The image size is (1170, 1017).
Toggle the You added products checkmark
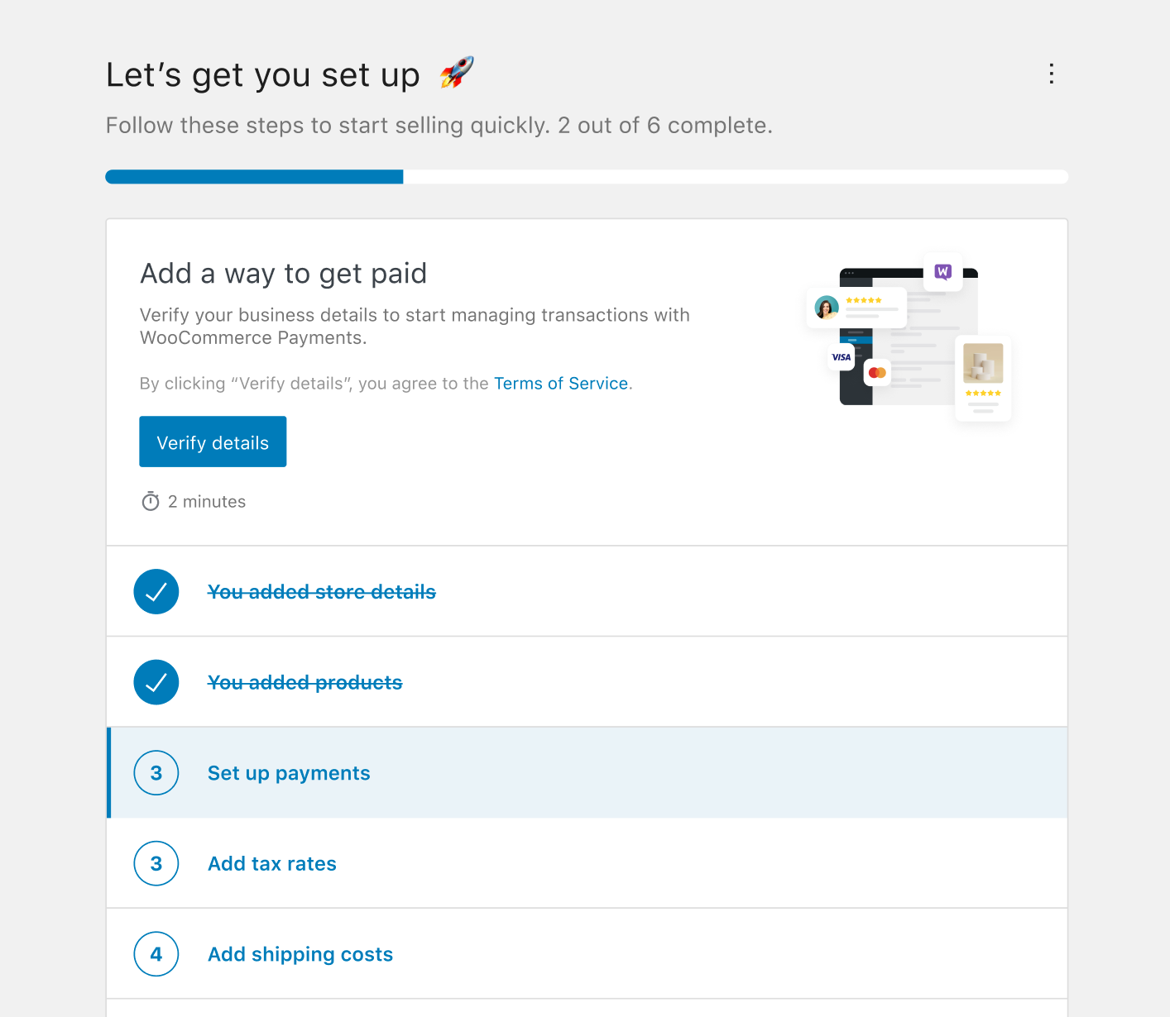click(156, 682)
